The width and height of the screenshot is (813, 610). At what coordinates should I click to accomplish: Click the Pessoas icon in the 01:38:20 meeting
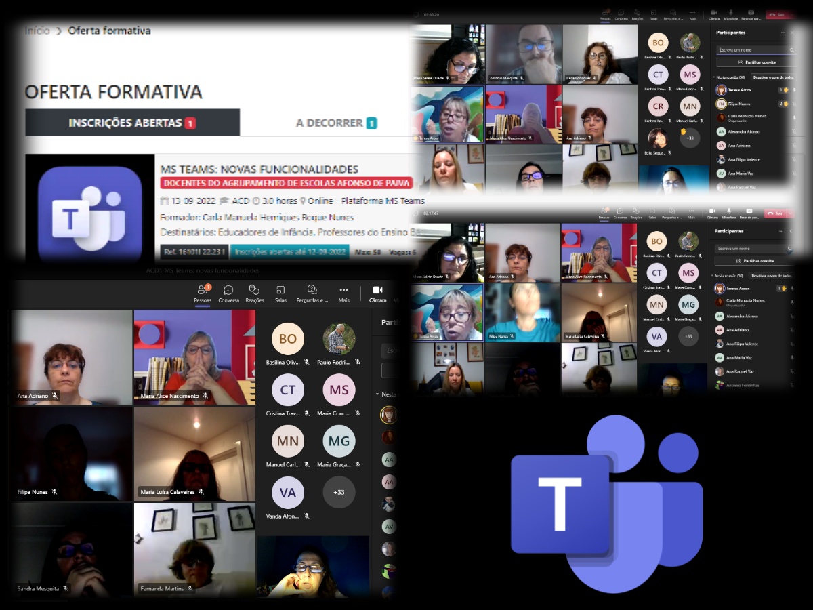(x=604, y=15)
